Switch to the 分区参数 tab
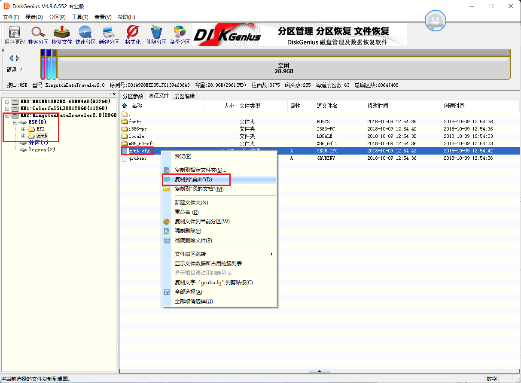This screenshot has width=521, height=383. click(133, 96)
